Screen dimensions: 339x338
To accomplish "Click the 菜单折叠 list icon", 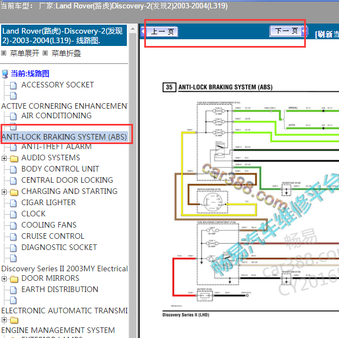I will pos(45,53).
